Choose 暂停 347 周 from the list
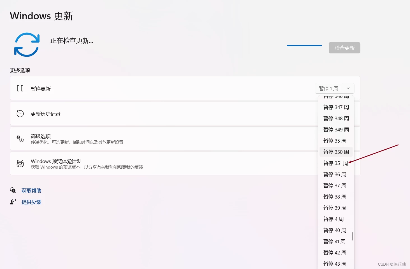This screenshot has height=269, width=410. [x=336, y=107]
